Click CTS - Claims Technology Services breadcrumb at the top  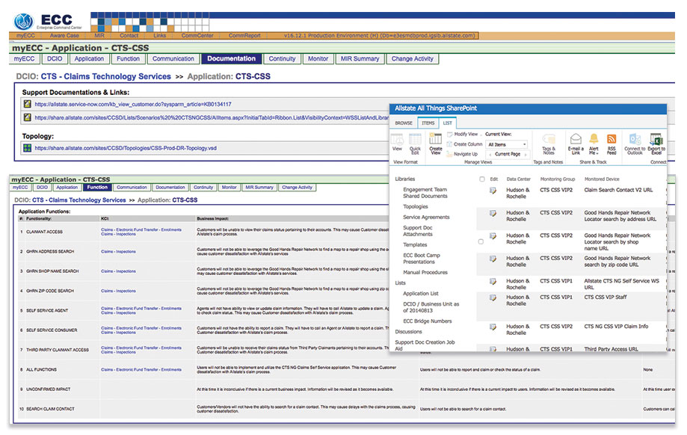coord(105,76)
